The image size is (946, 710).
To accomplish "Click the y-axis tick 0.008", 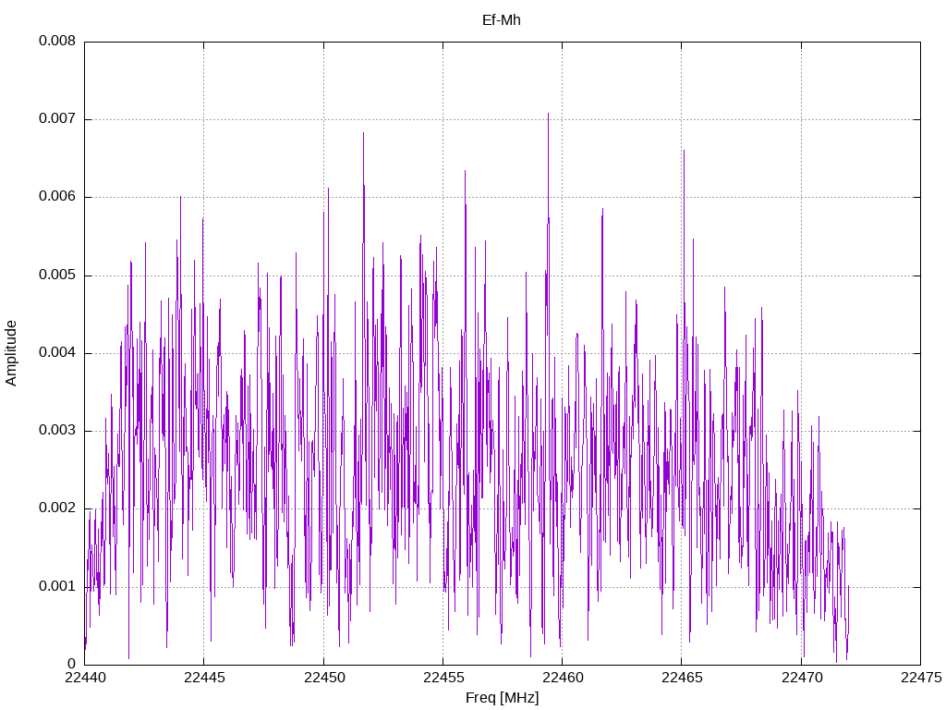I will click(x=57, y=41).
